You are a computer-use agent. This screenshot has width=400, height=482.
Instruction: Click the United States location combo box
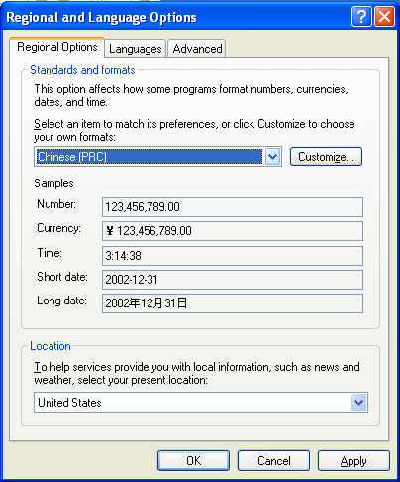click(201, 402)
